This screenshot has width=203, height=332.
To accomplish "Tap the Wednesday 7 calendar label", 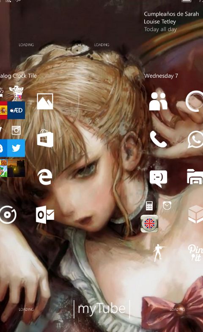I will click(x=161, y=76).
